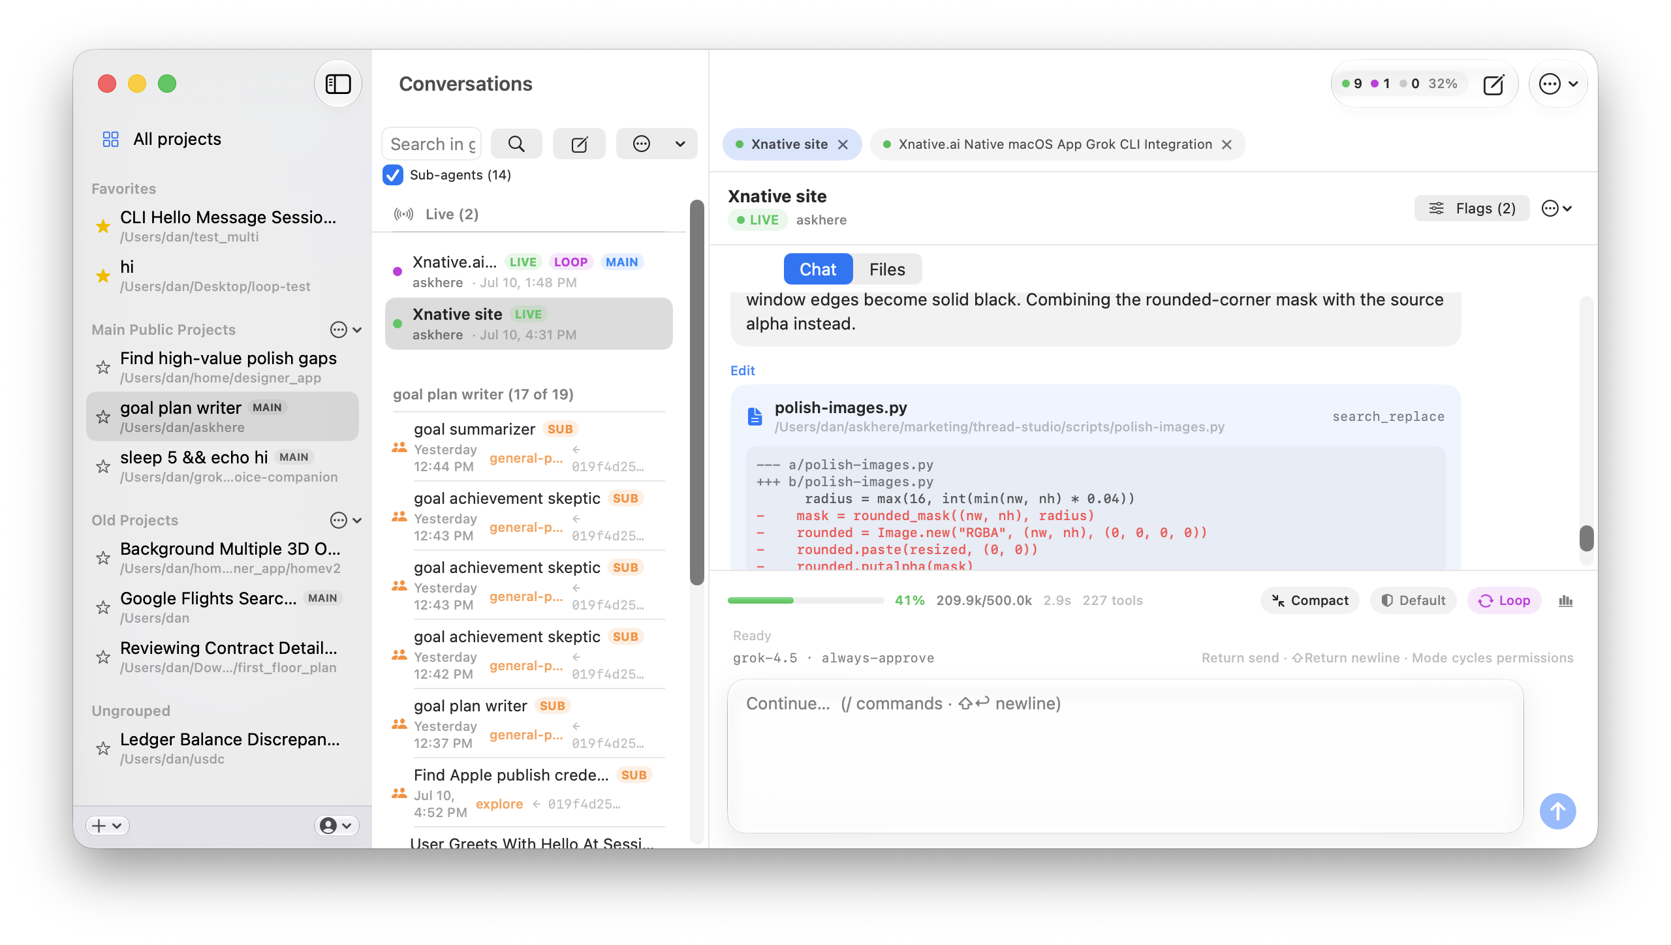The width and height of the screenshot is (1671, 945).
Task: Click the Compact button
Action: pos(1309,600)
